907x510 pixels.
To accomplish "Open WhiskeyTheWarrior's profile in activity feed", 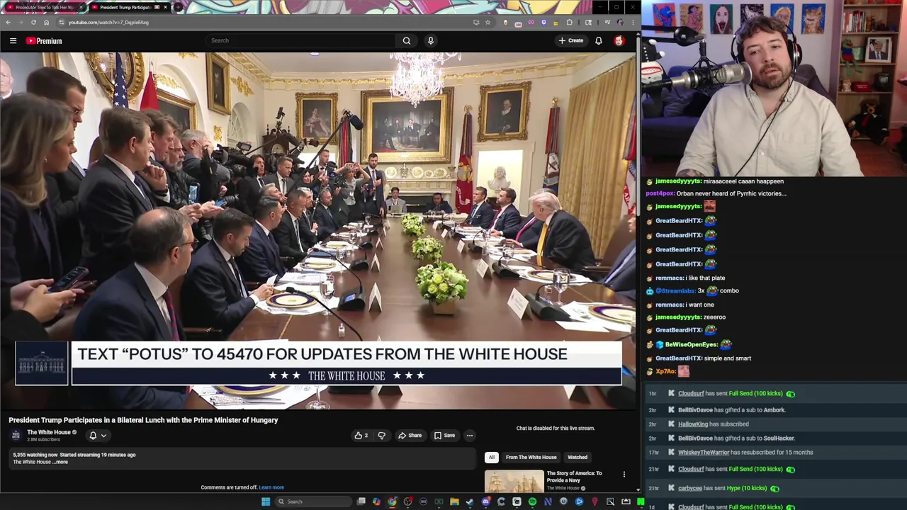I will pos(703,453).
